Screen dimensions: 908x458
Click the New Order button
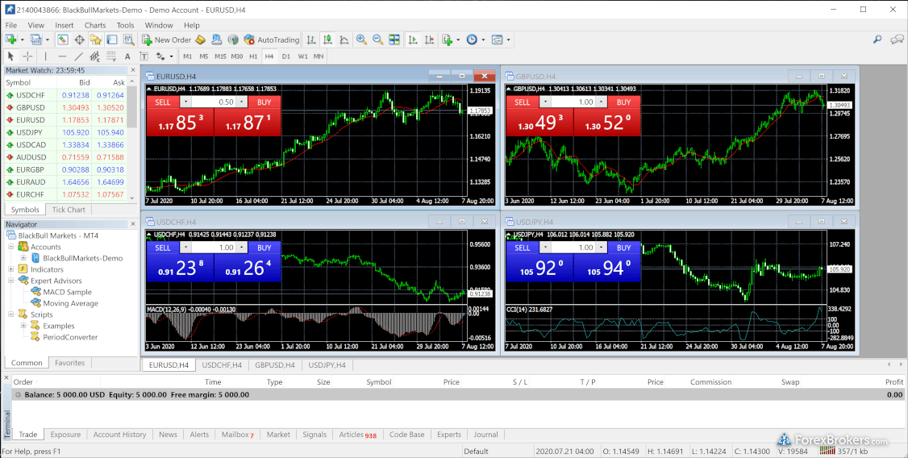(x=167, y=40)
